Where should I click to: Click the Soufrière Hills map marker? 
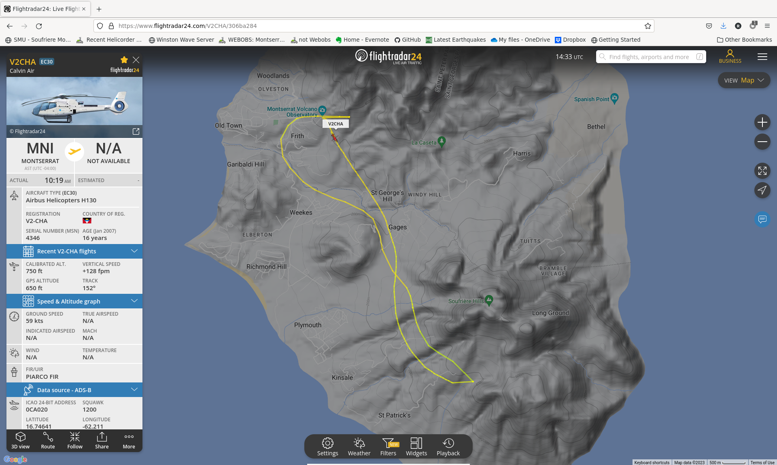point(489,300)
